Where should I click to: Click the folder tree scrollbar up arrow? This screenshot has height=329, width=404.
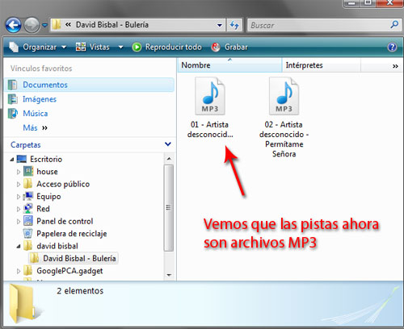coord(169,159)
